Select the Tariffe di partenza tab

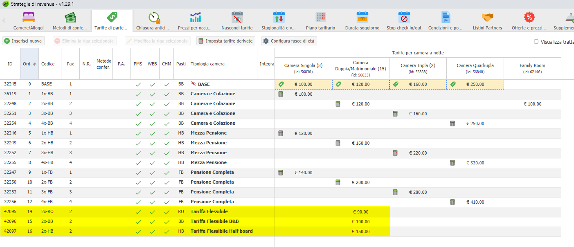click(111, 21)
